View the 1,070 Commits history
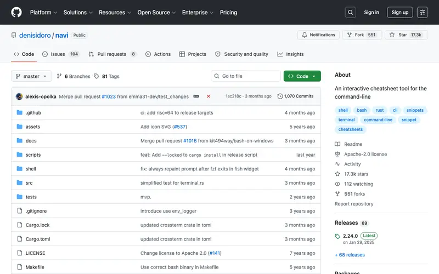The height and width of the screenshot is (274, 439). click(295, 96)
